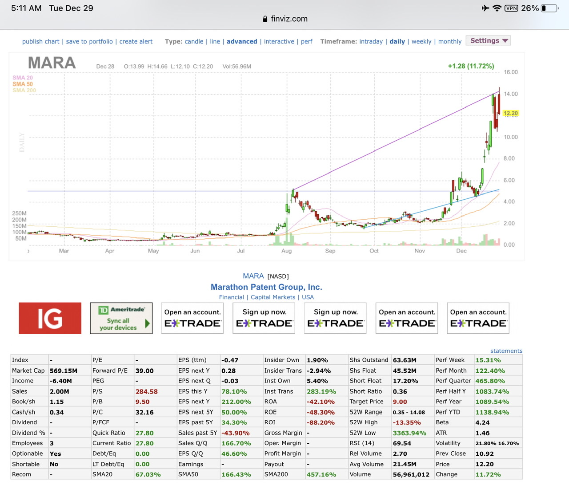Switch to interactive chart type
The height and width of the screenshot is (485, 569).
tap(279, 41)
